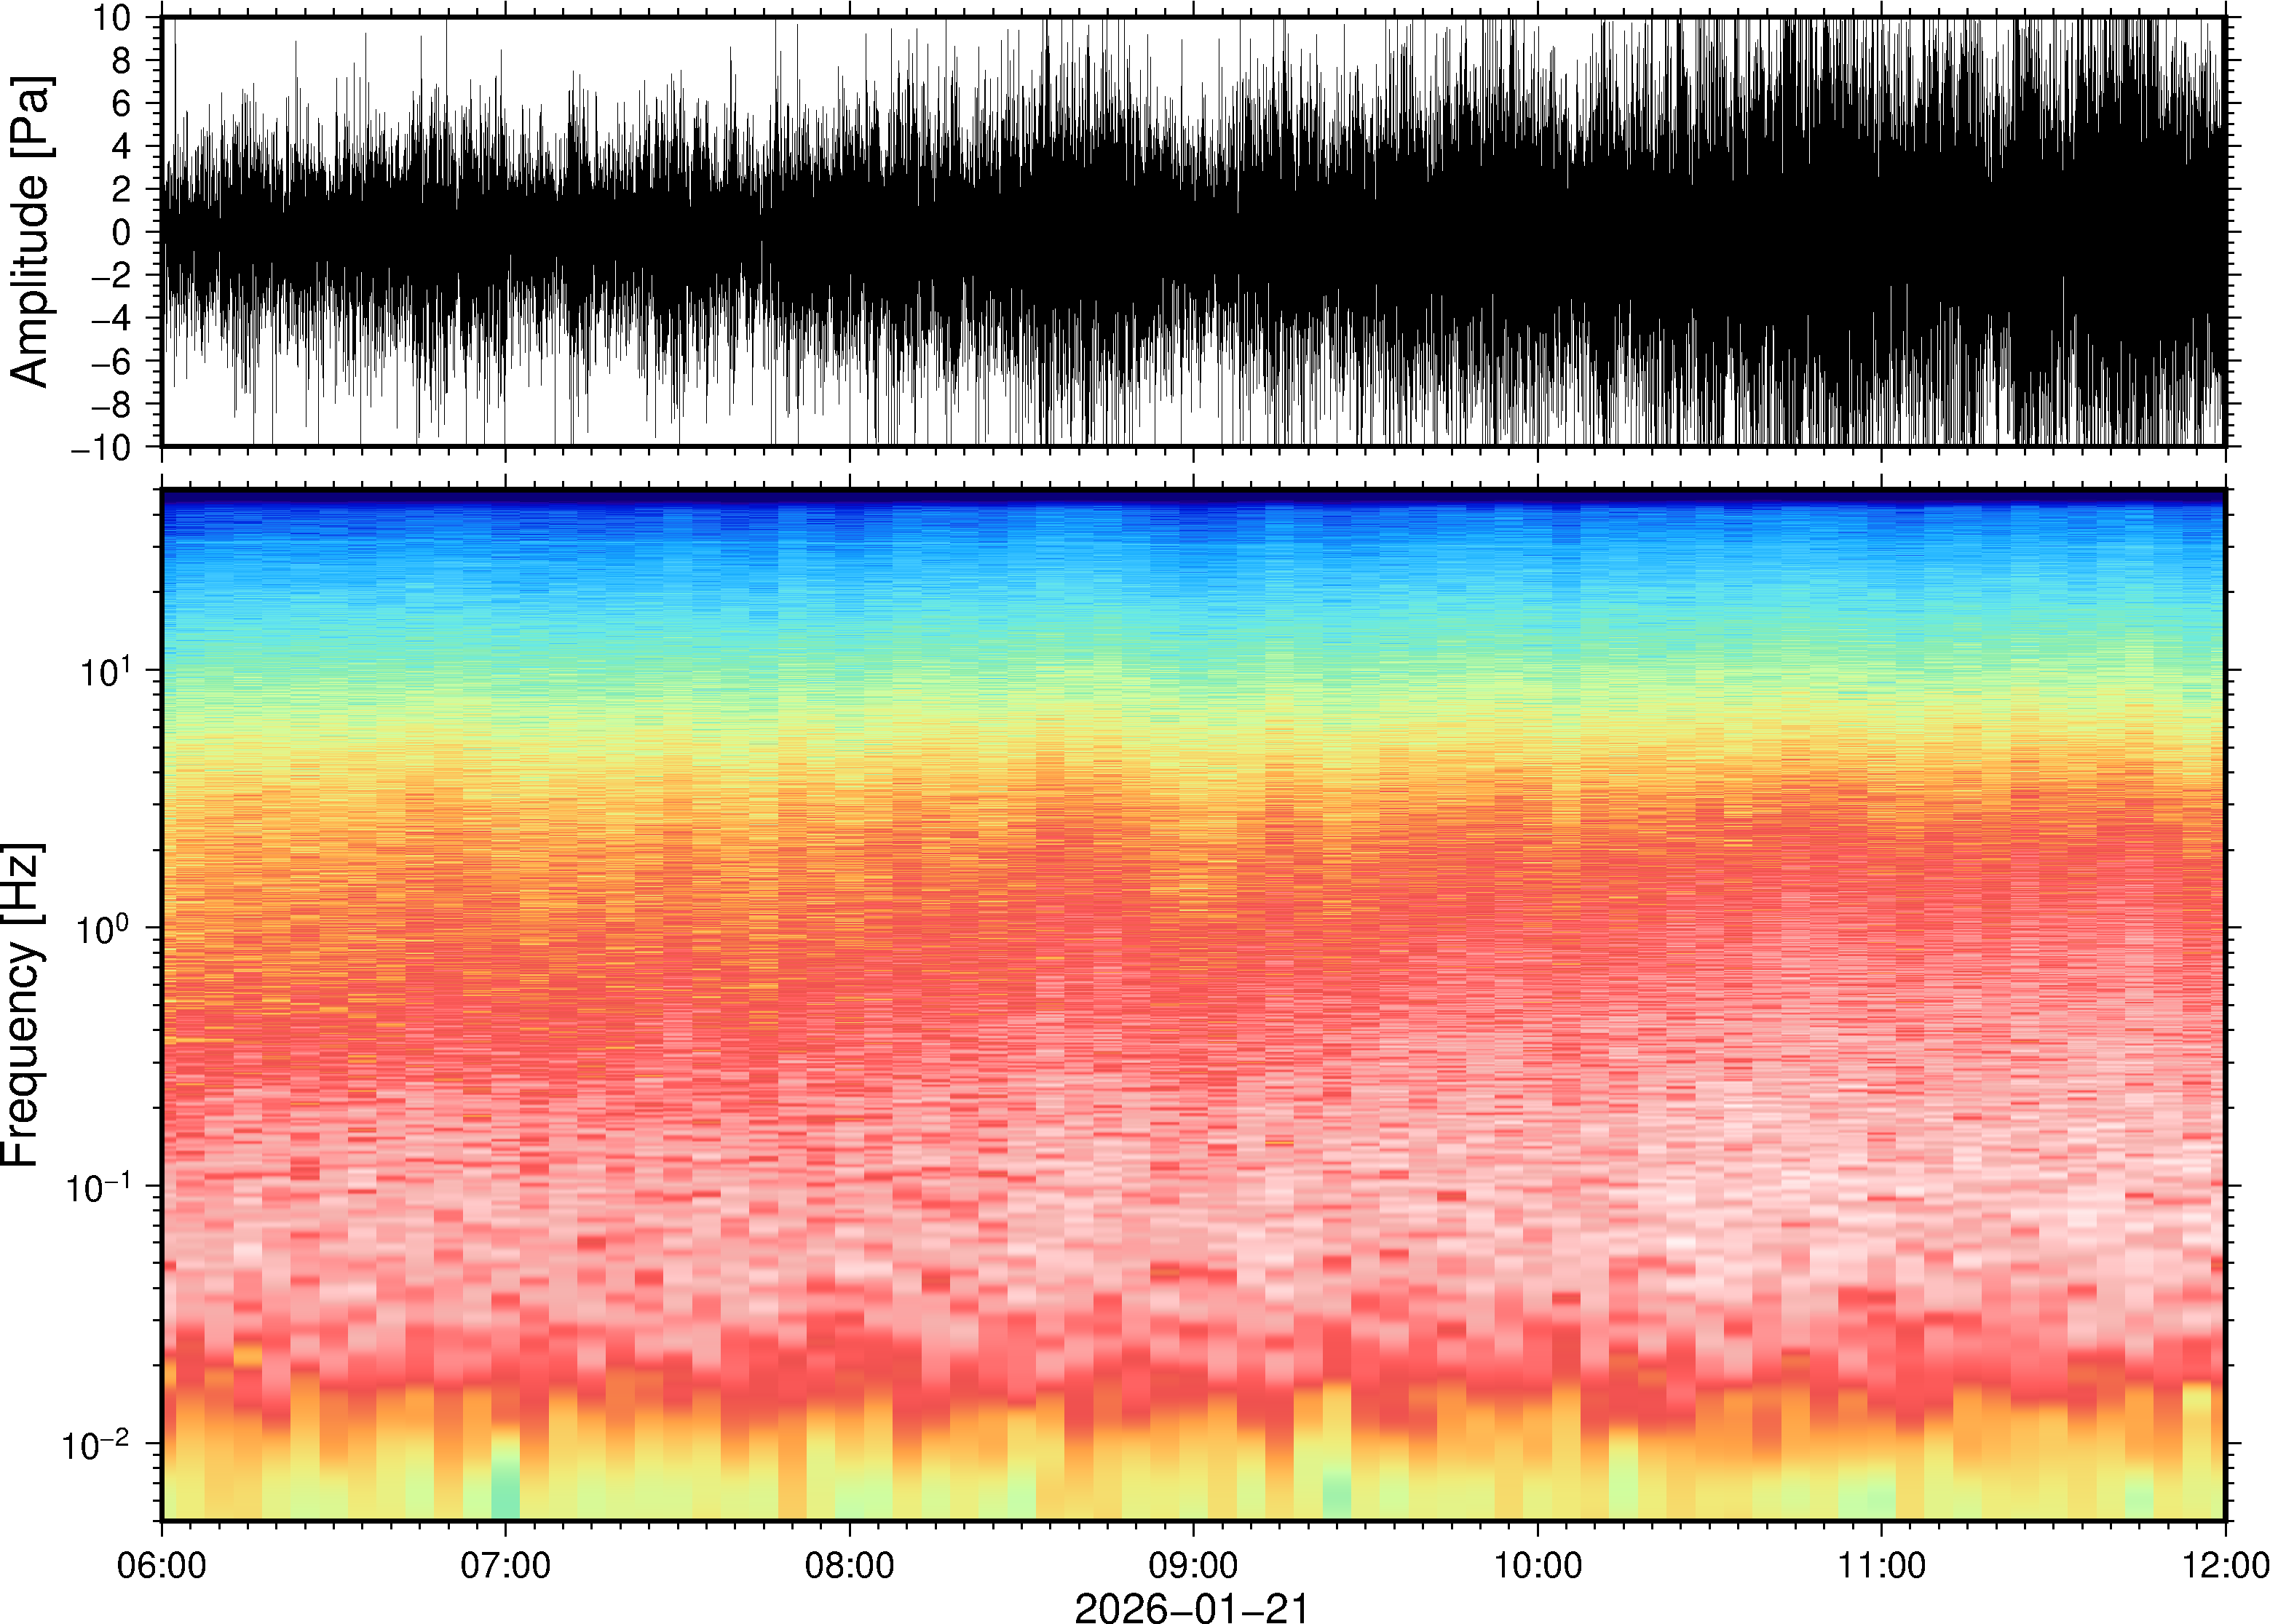Click the amplitude tick label 6
Viewport: 2270px width, 1624px height.
(122, 104)
